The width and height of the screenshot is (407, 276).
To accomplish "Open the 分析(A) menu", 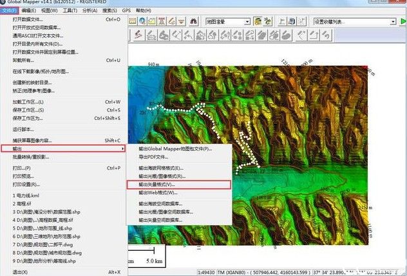I will 90,10.
